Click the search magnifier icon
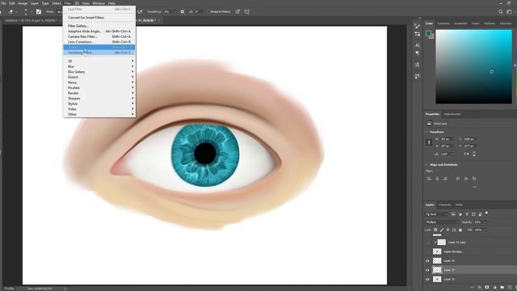Screen dimensions: 517x291 click(501, 11)
